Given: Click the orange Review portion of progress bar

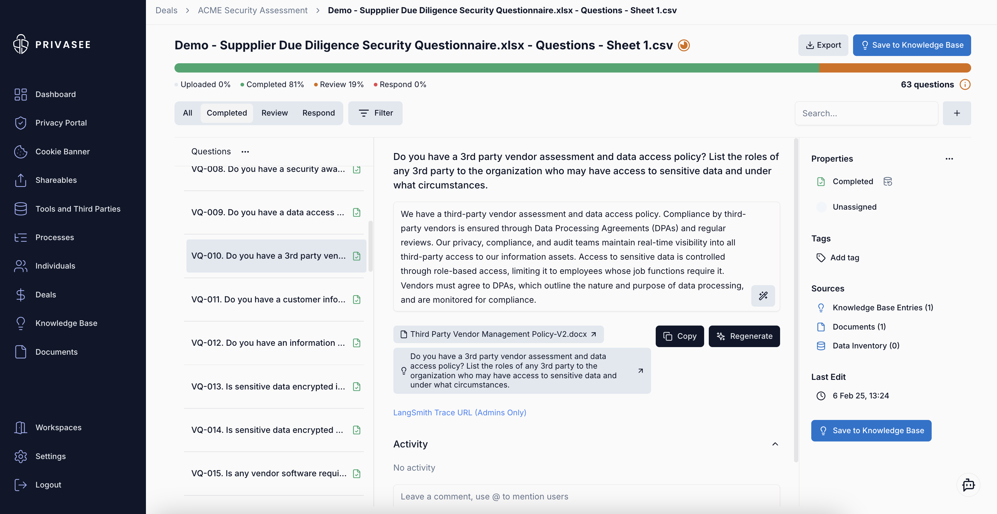Looking at the screenshot, I should point(895,68).
